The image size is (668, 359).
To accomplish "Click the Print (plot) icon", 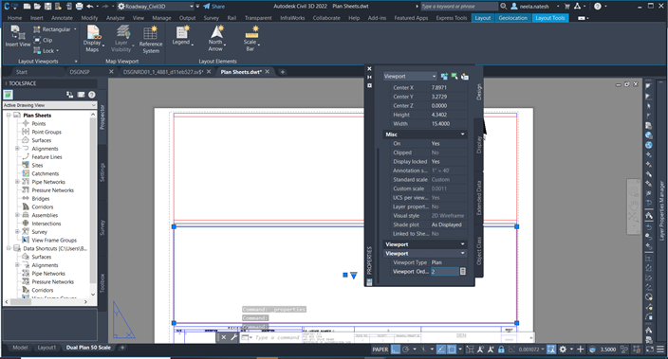I will [80, 7].
